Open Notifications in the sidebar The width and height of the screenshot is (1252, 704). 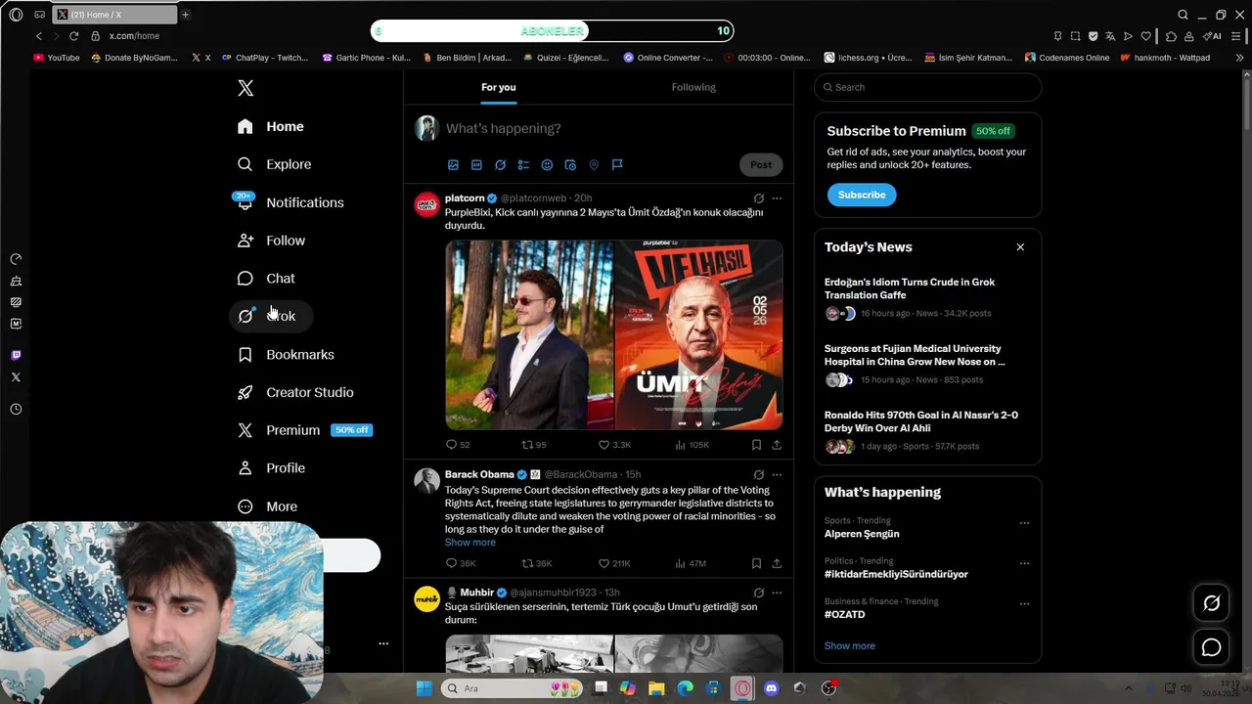(291, 202)
